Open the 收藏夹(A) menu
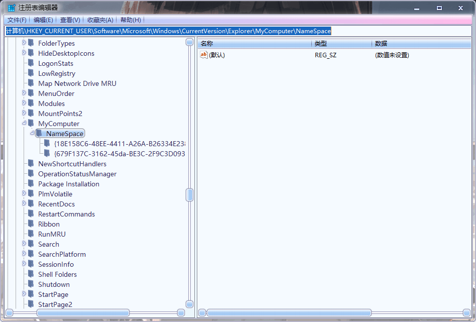This screenshot has height=322, width=476. coord(100,20)
